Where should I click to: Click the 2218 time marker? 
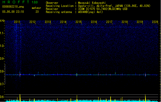pos(125,22)
